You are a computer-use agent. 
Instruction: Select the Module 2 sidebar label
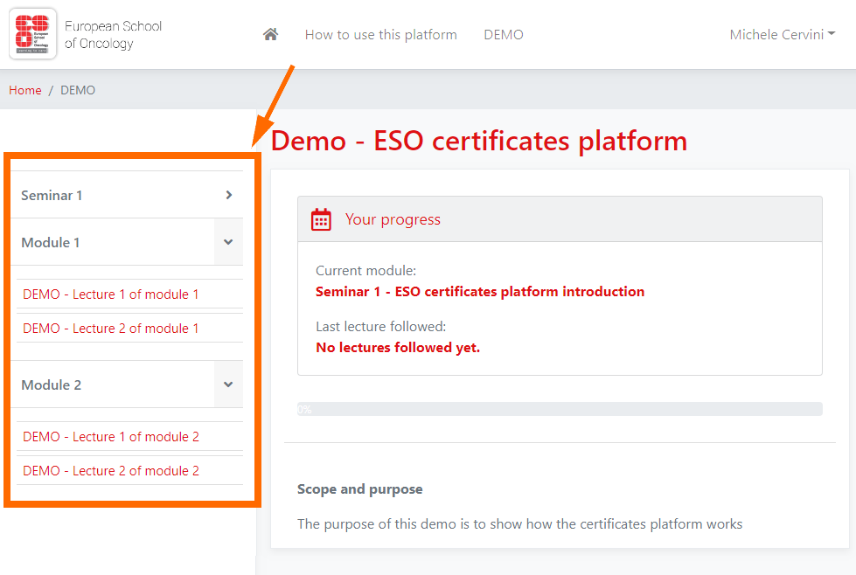[52, 384]
